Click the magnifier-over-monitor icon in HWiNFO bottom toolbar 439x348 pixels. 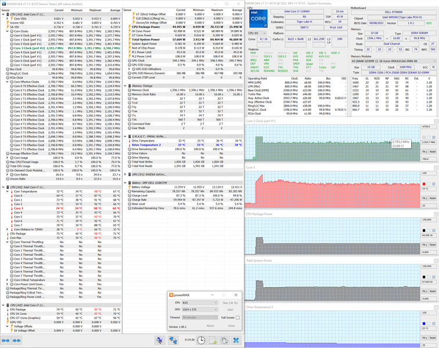coord(159,340)
